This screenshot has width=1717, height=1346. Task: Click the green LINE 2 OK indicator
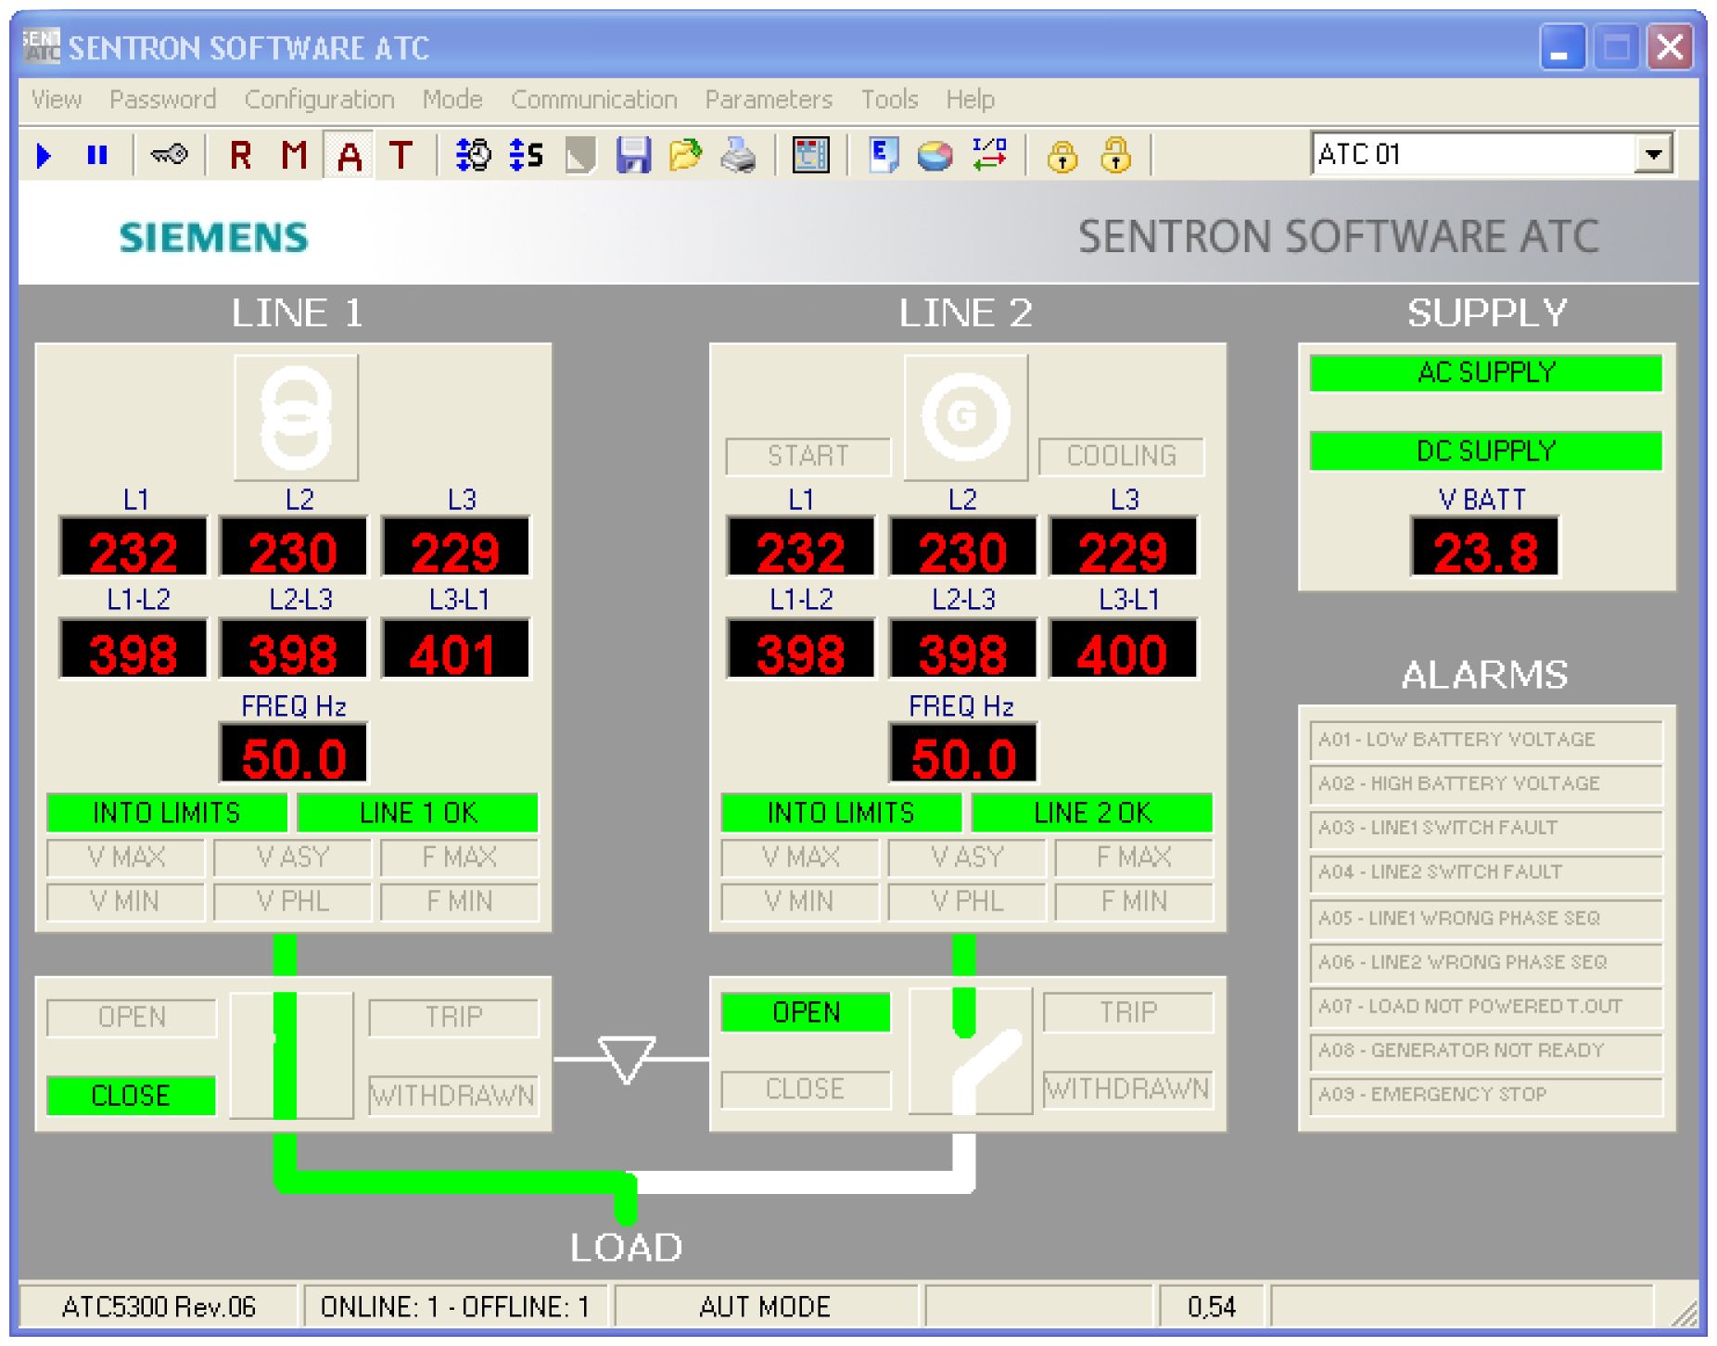(1092, 813)
